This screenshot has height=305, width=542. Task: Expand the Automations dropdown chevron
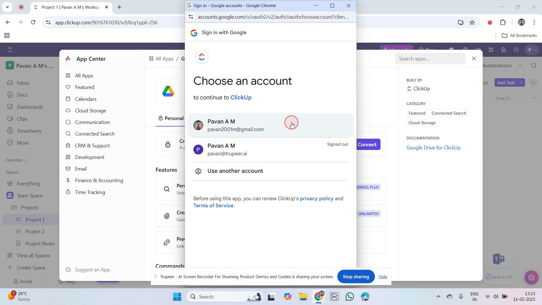(520, 66)
